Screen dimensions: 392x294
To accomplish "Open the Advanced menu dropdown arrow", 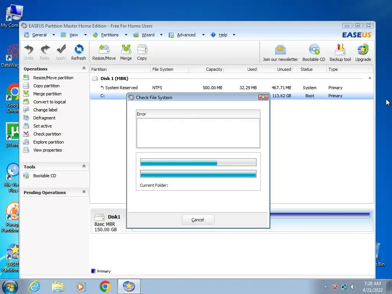I will [x=203, y=35].
